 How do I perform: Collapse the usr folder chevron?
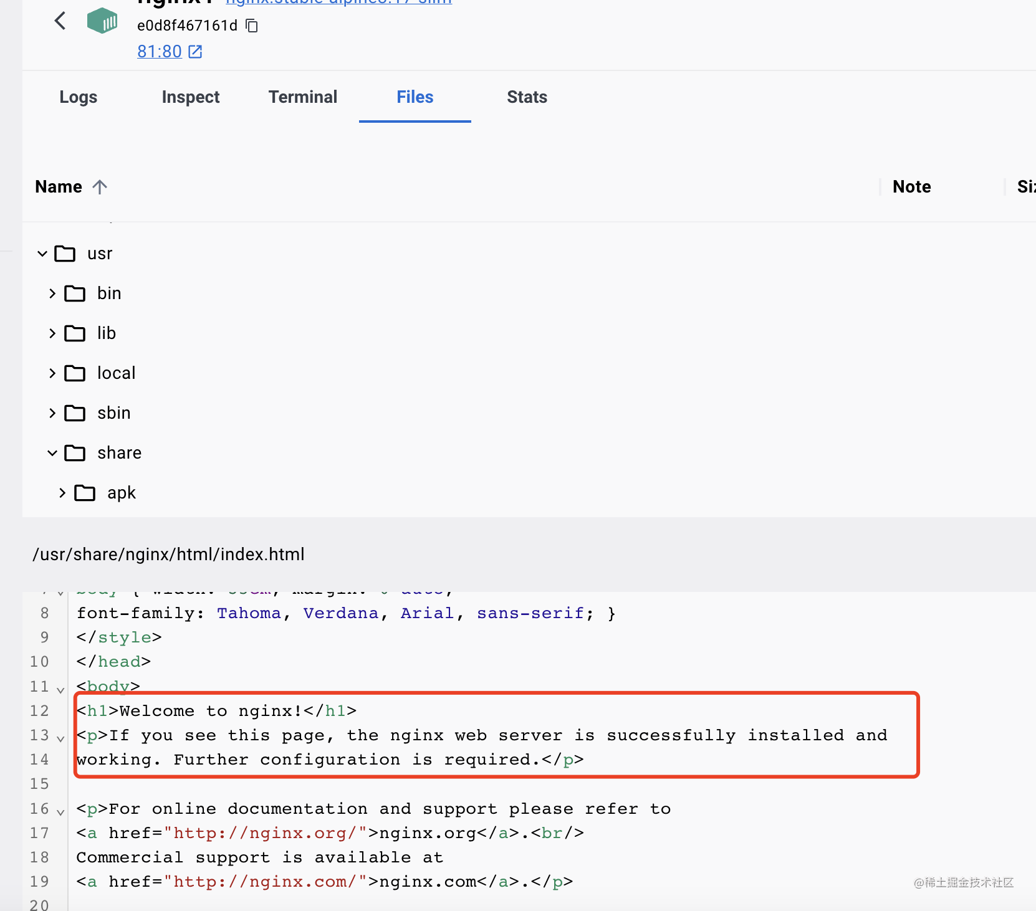coord(42,254)
